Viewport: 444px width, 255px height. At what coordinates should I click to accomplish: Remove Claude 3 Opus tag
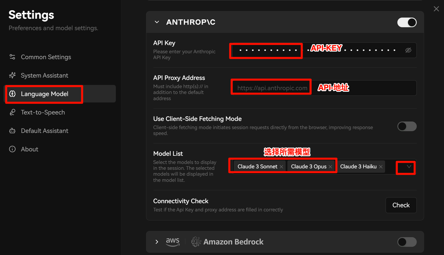click(330, 167)
